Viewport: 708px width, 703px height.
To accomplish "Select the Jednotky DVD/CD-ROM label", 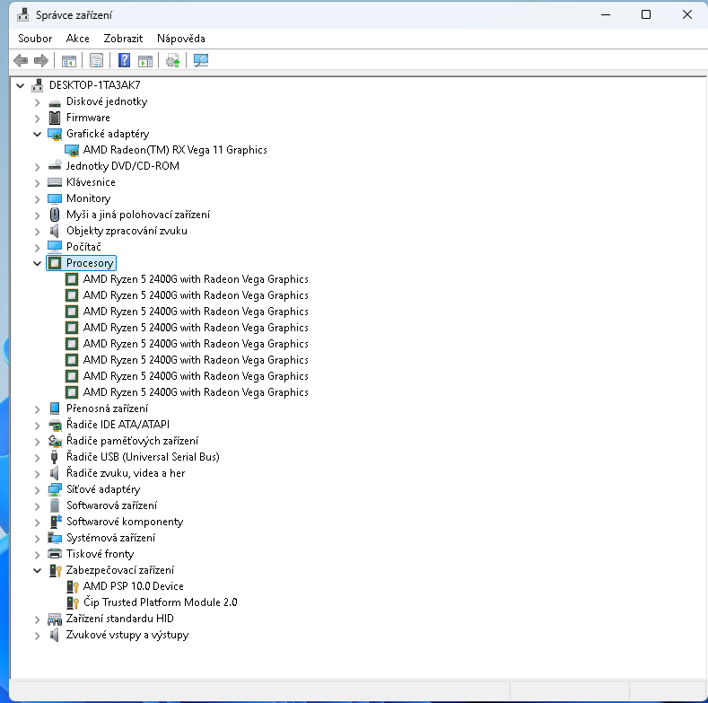I will pos(122,166).
